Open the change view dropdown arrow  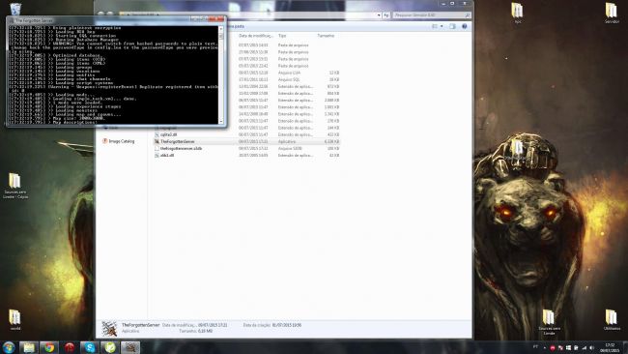click(442, 26)
